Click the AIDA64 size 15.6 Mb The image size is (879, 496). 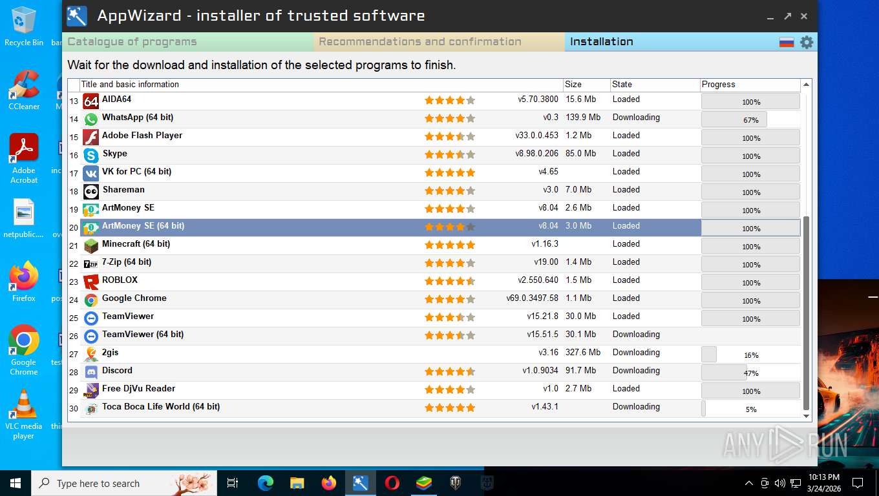(580, 99)
